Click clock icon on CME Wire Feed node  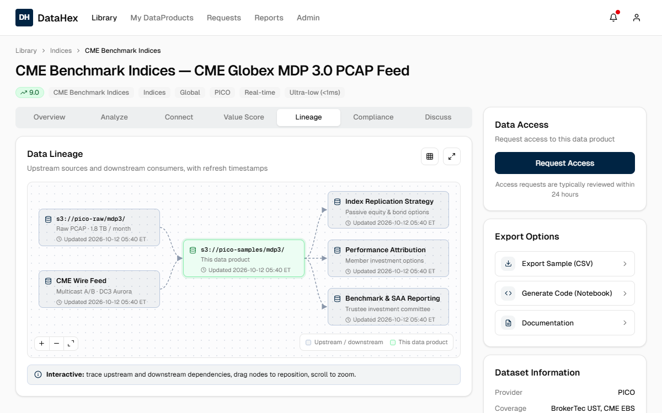pos(59,302)
